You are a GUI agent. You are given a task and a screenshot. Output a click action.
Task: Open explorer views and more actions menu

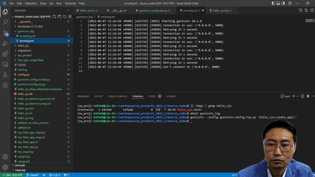(x=68, y=10)
